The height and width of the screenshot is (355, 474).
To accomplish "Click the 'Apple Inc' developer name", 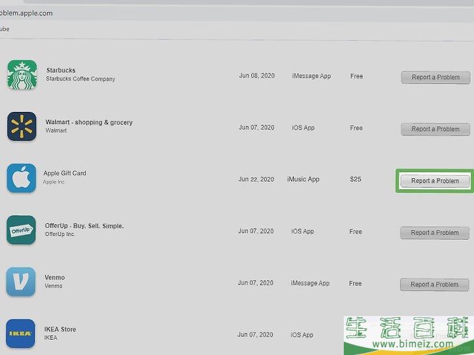I will point(53,182).
